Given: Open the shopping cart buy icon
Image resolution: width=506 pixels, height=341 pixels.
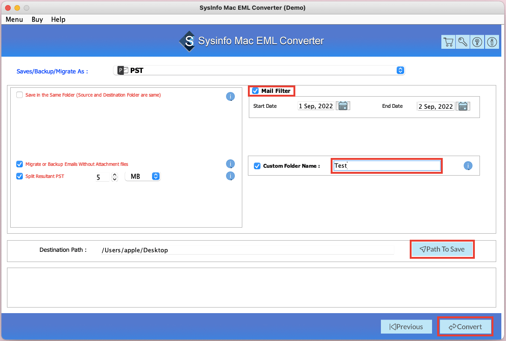Looking at the screenshot, I should click(x=448, y=42).
